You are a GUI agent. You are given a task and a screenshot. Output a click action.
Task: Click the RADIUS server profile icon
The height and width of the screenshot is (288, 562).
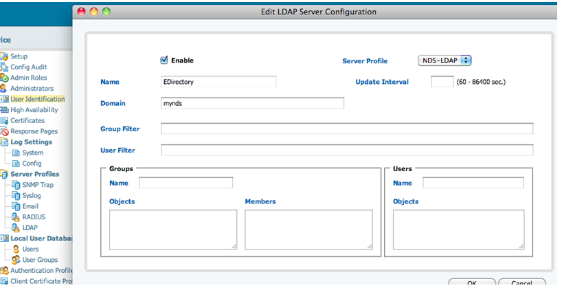point(16,217)
